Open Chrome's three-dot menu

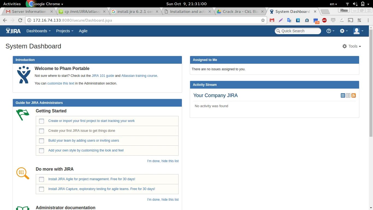(x=368, y=20)
